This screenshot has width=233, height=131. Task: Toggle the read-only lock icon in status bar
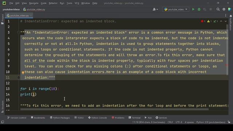point(229,122)
